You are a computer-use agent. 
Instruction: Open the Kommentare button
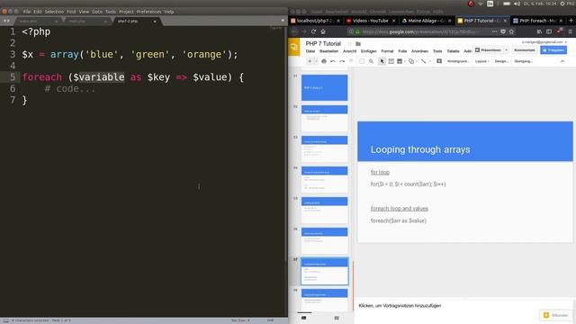[x=524, y=50]
